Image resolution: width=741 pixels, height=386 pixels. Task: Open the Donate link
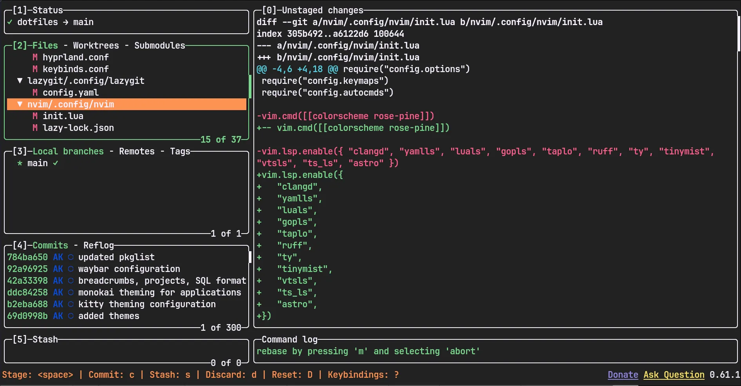coord(623,375)
